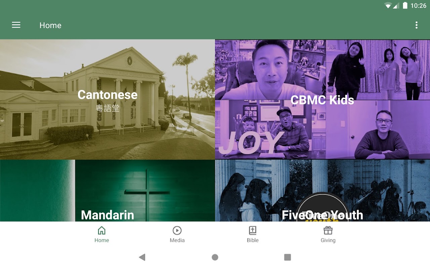Viewport: 430px width, 268px height.
Task: Tap the Media play circle icon
Action: [x=177, y=230]
